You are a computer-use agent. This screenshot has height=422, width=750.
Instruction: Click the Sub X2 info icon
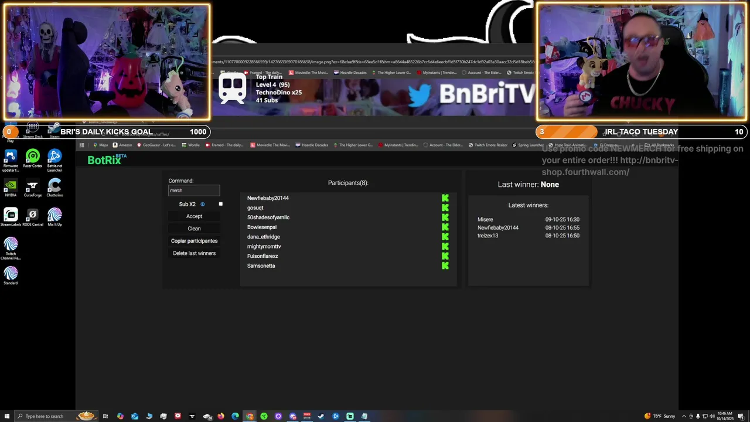tap(203, 204)
